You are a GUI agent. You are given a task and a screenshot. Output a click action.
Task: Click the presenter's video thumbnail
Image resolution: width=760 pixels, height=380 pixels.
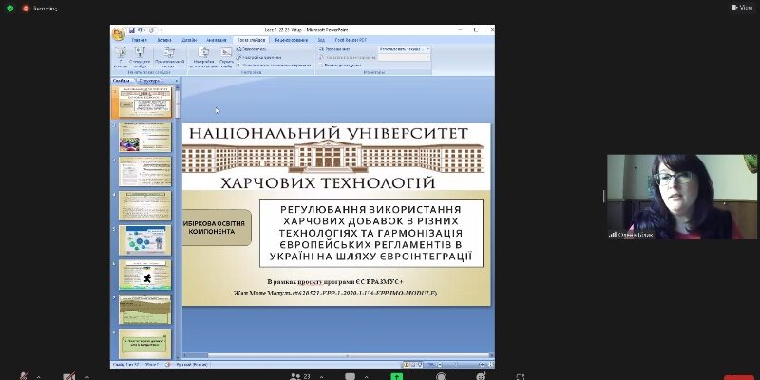(682, 197)
